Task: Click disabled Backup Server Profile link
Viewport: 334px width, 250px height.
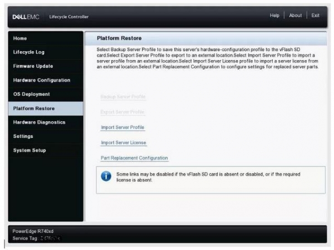Action: pyautogui.click(x=123, y=97)
